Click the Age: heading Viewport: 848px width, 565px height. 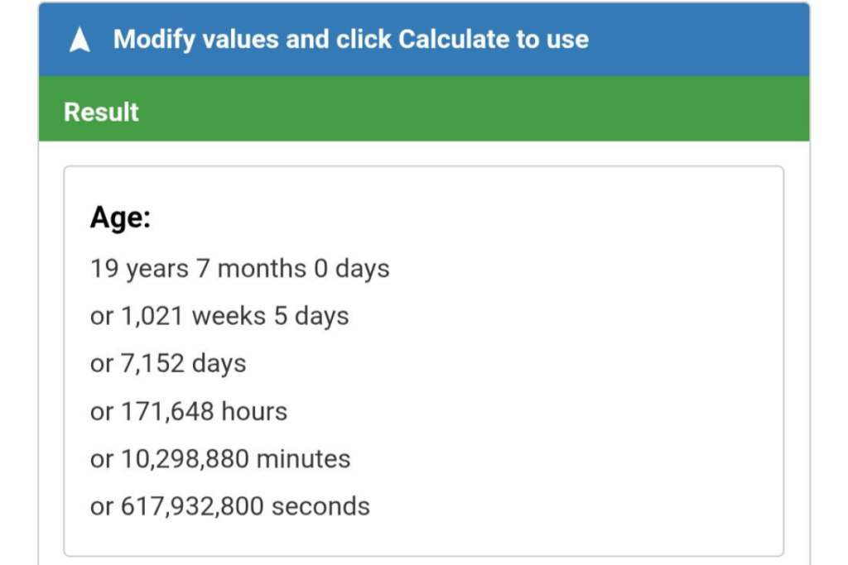point(119,218)
